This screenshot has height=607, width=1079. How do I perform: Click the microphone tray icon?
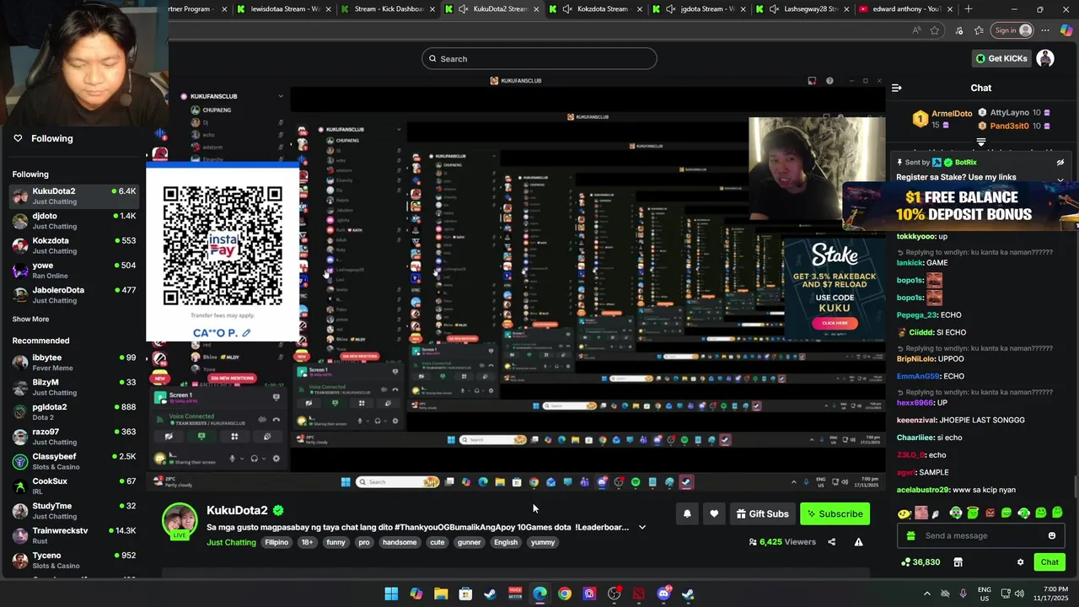(963, 594)
